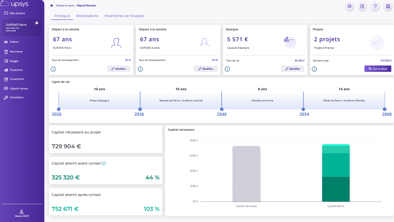Click the home icon in breadcrumb

(x=52, y=6)
